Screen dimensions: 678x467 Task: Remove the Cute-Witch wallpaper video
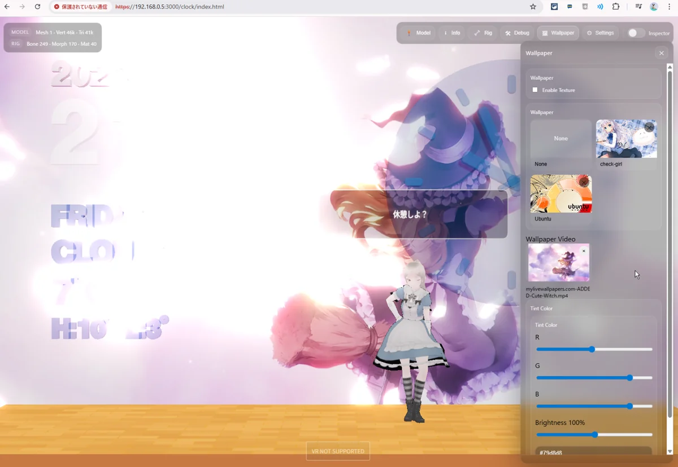pyautogui.click(x=584, y=251)
